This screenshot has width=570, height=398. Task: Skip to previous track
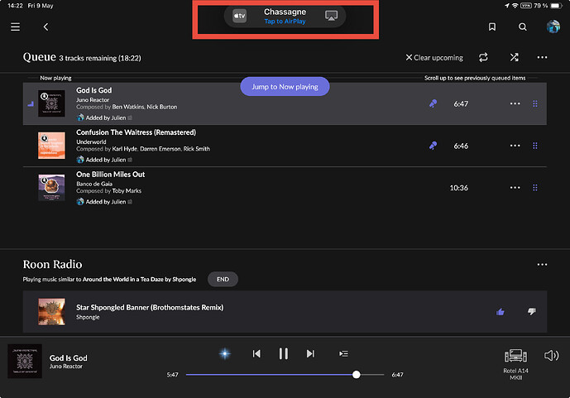(256, 353)
